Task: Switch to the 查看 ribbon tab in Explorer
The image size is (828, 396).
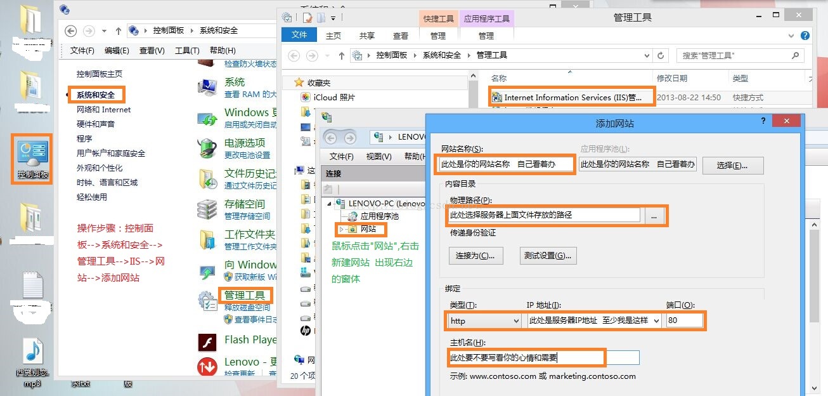Action: [401, 36]
